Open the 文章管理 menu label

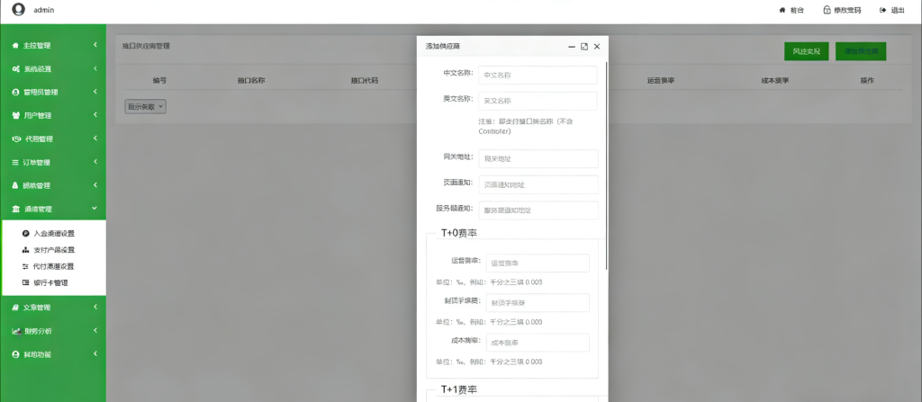[x=36, y=308]
